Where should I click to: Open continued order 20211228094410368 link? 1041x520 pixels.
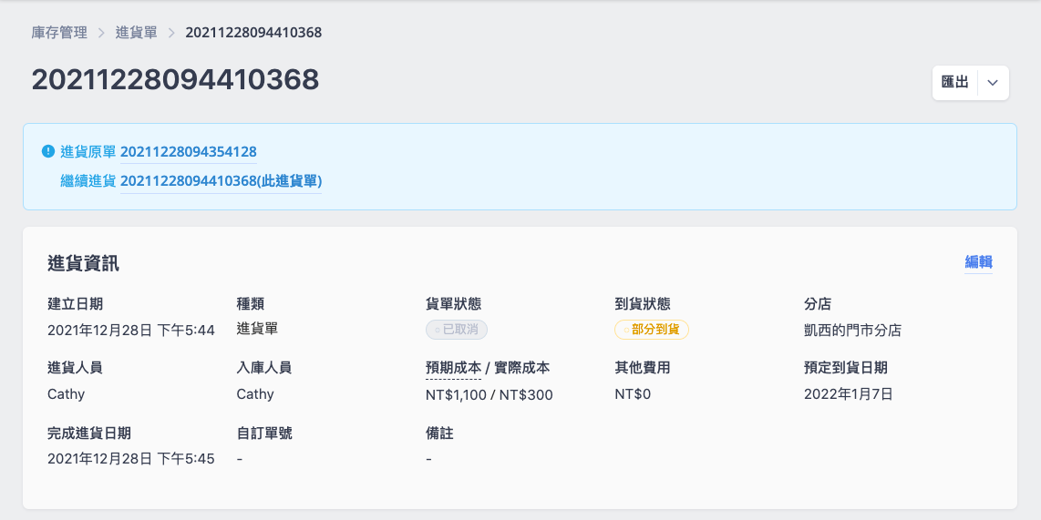click(x=222, y=181)
